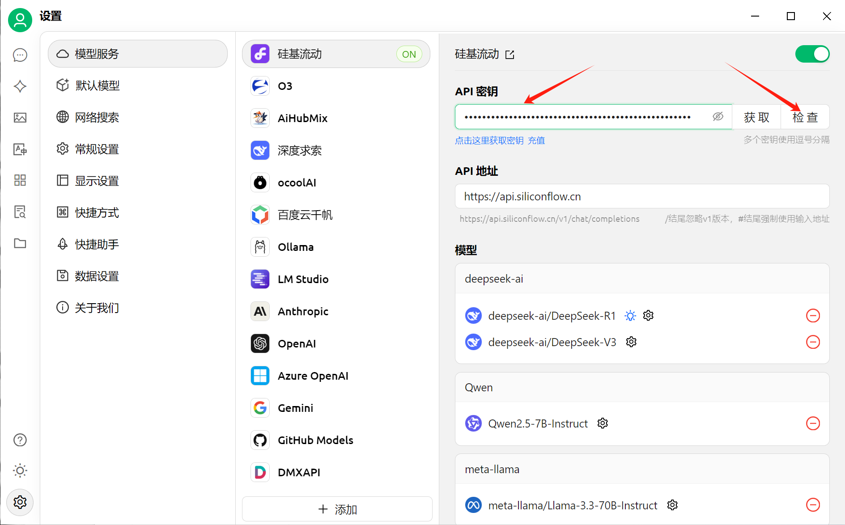Open 显示设置 settings section
Screen dimensions: 845x525
[x=138, y=181]
